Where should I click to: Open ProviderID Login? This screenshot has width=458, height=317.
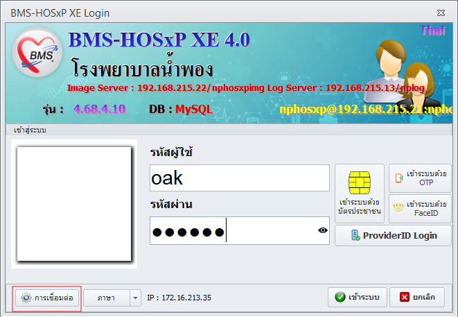[x=393, y=235]
